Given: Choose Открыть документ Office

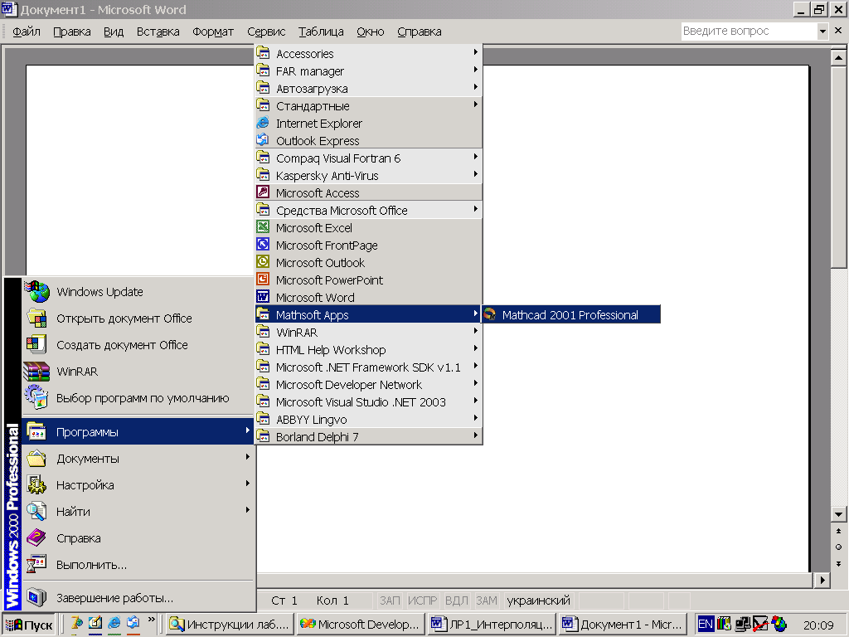Looking at the screenshot, I should pos(138,318).
